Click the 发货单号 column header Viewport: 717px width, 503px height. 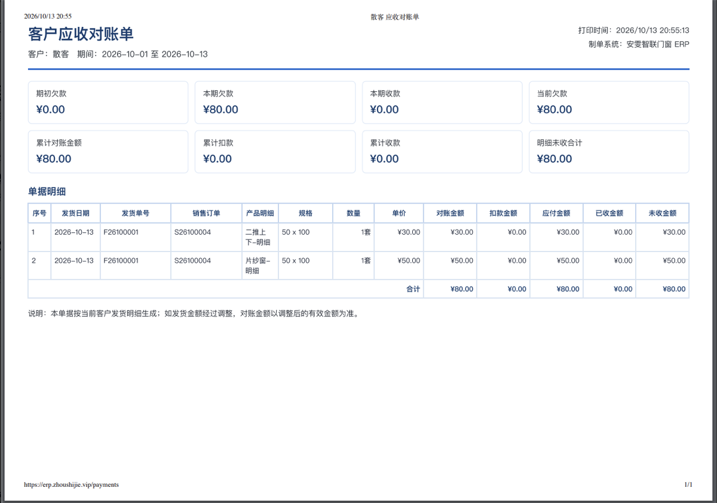[136, 213]
